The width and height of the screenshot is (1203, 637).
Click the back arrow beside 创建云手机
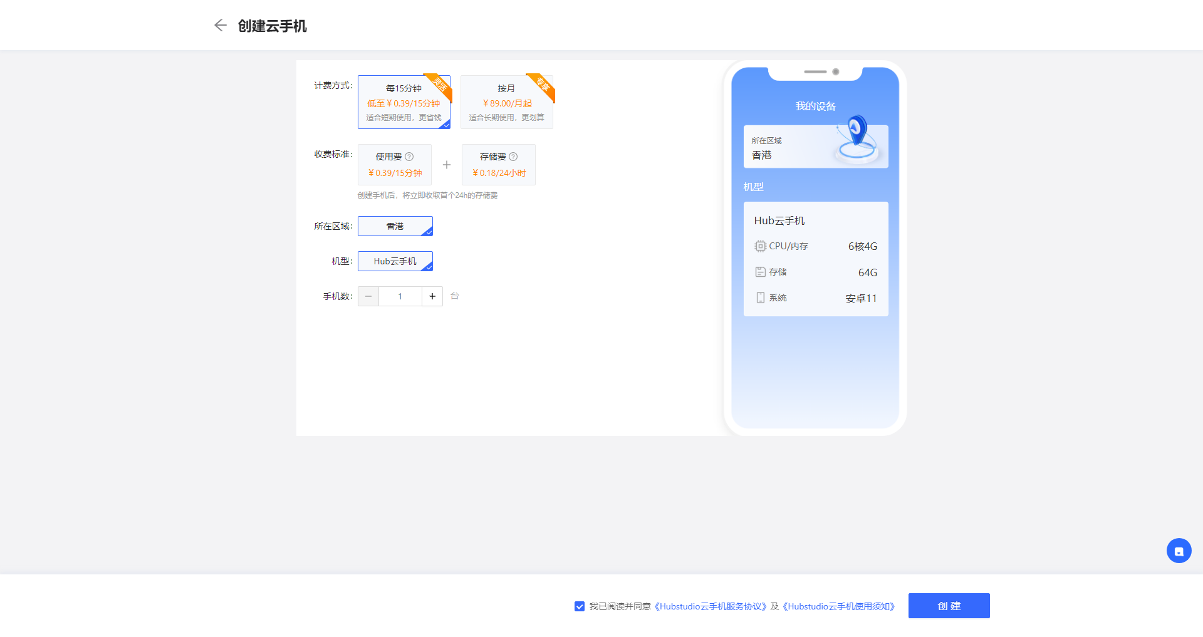220,25
